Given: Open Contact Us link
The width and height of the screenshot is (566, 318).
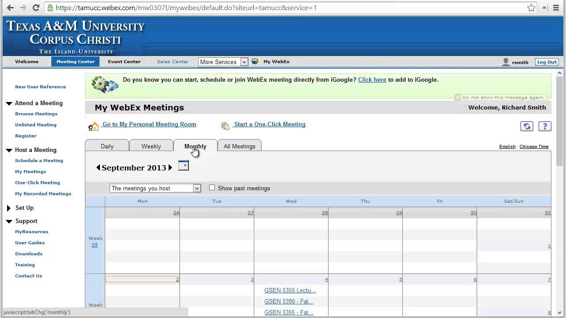Looking at the screenshot, I should [x=28, y=276].
